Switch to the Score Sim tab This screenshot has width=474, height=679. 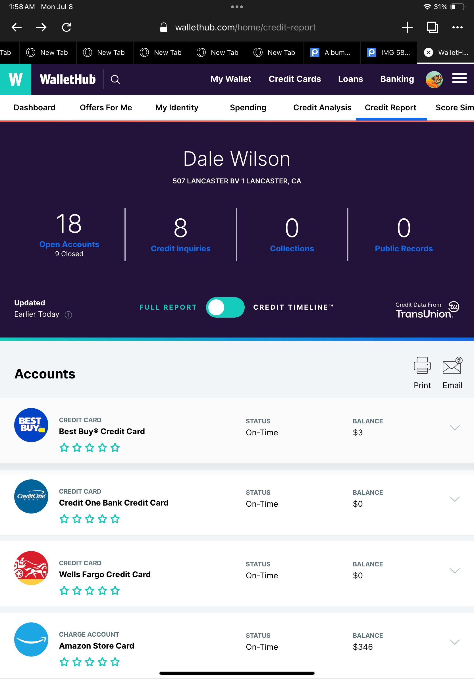454,107
